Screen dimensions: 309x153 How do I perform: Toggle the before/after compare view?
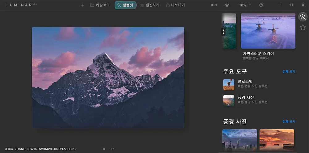[x=214, y=5]
